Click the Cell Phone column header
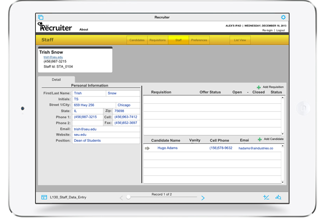This screenshot has height=218, width=323. 219,140
